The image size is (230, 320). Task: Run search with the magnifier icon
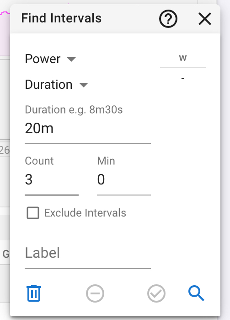pos(196,293)
